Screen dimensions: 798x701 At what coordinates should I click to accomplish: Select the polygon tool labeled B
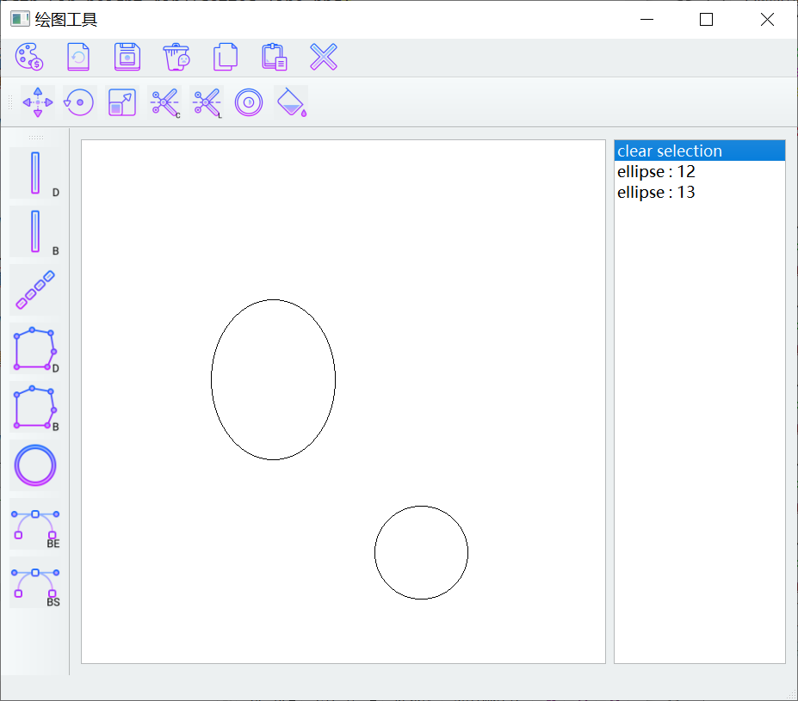35,407
